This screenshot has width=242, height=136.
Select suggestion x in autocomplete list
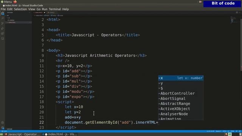(181, 78)
